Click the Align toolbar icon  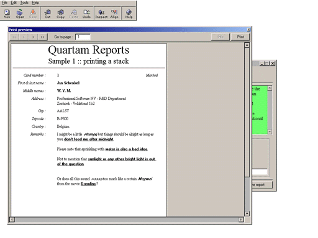[114, 14]
